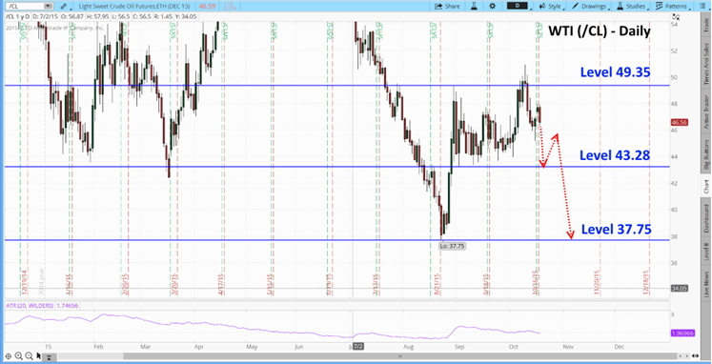712x364 pixels.
Task: Click the flask analysis icon next to Share
Action: [474, 7]
